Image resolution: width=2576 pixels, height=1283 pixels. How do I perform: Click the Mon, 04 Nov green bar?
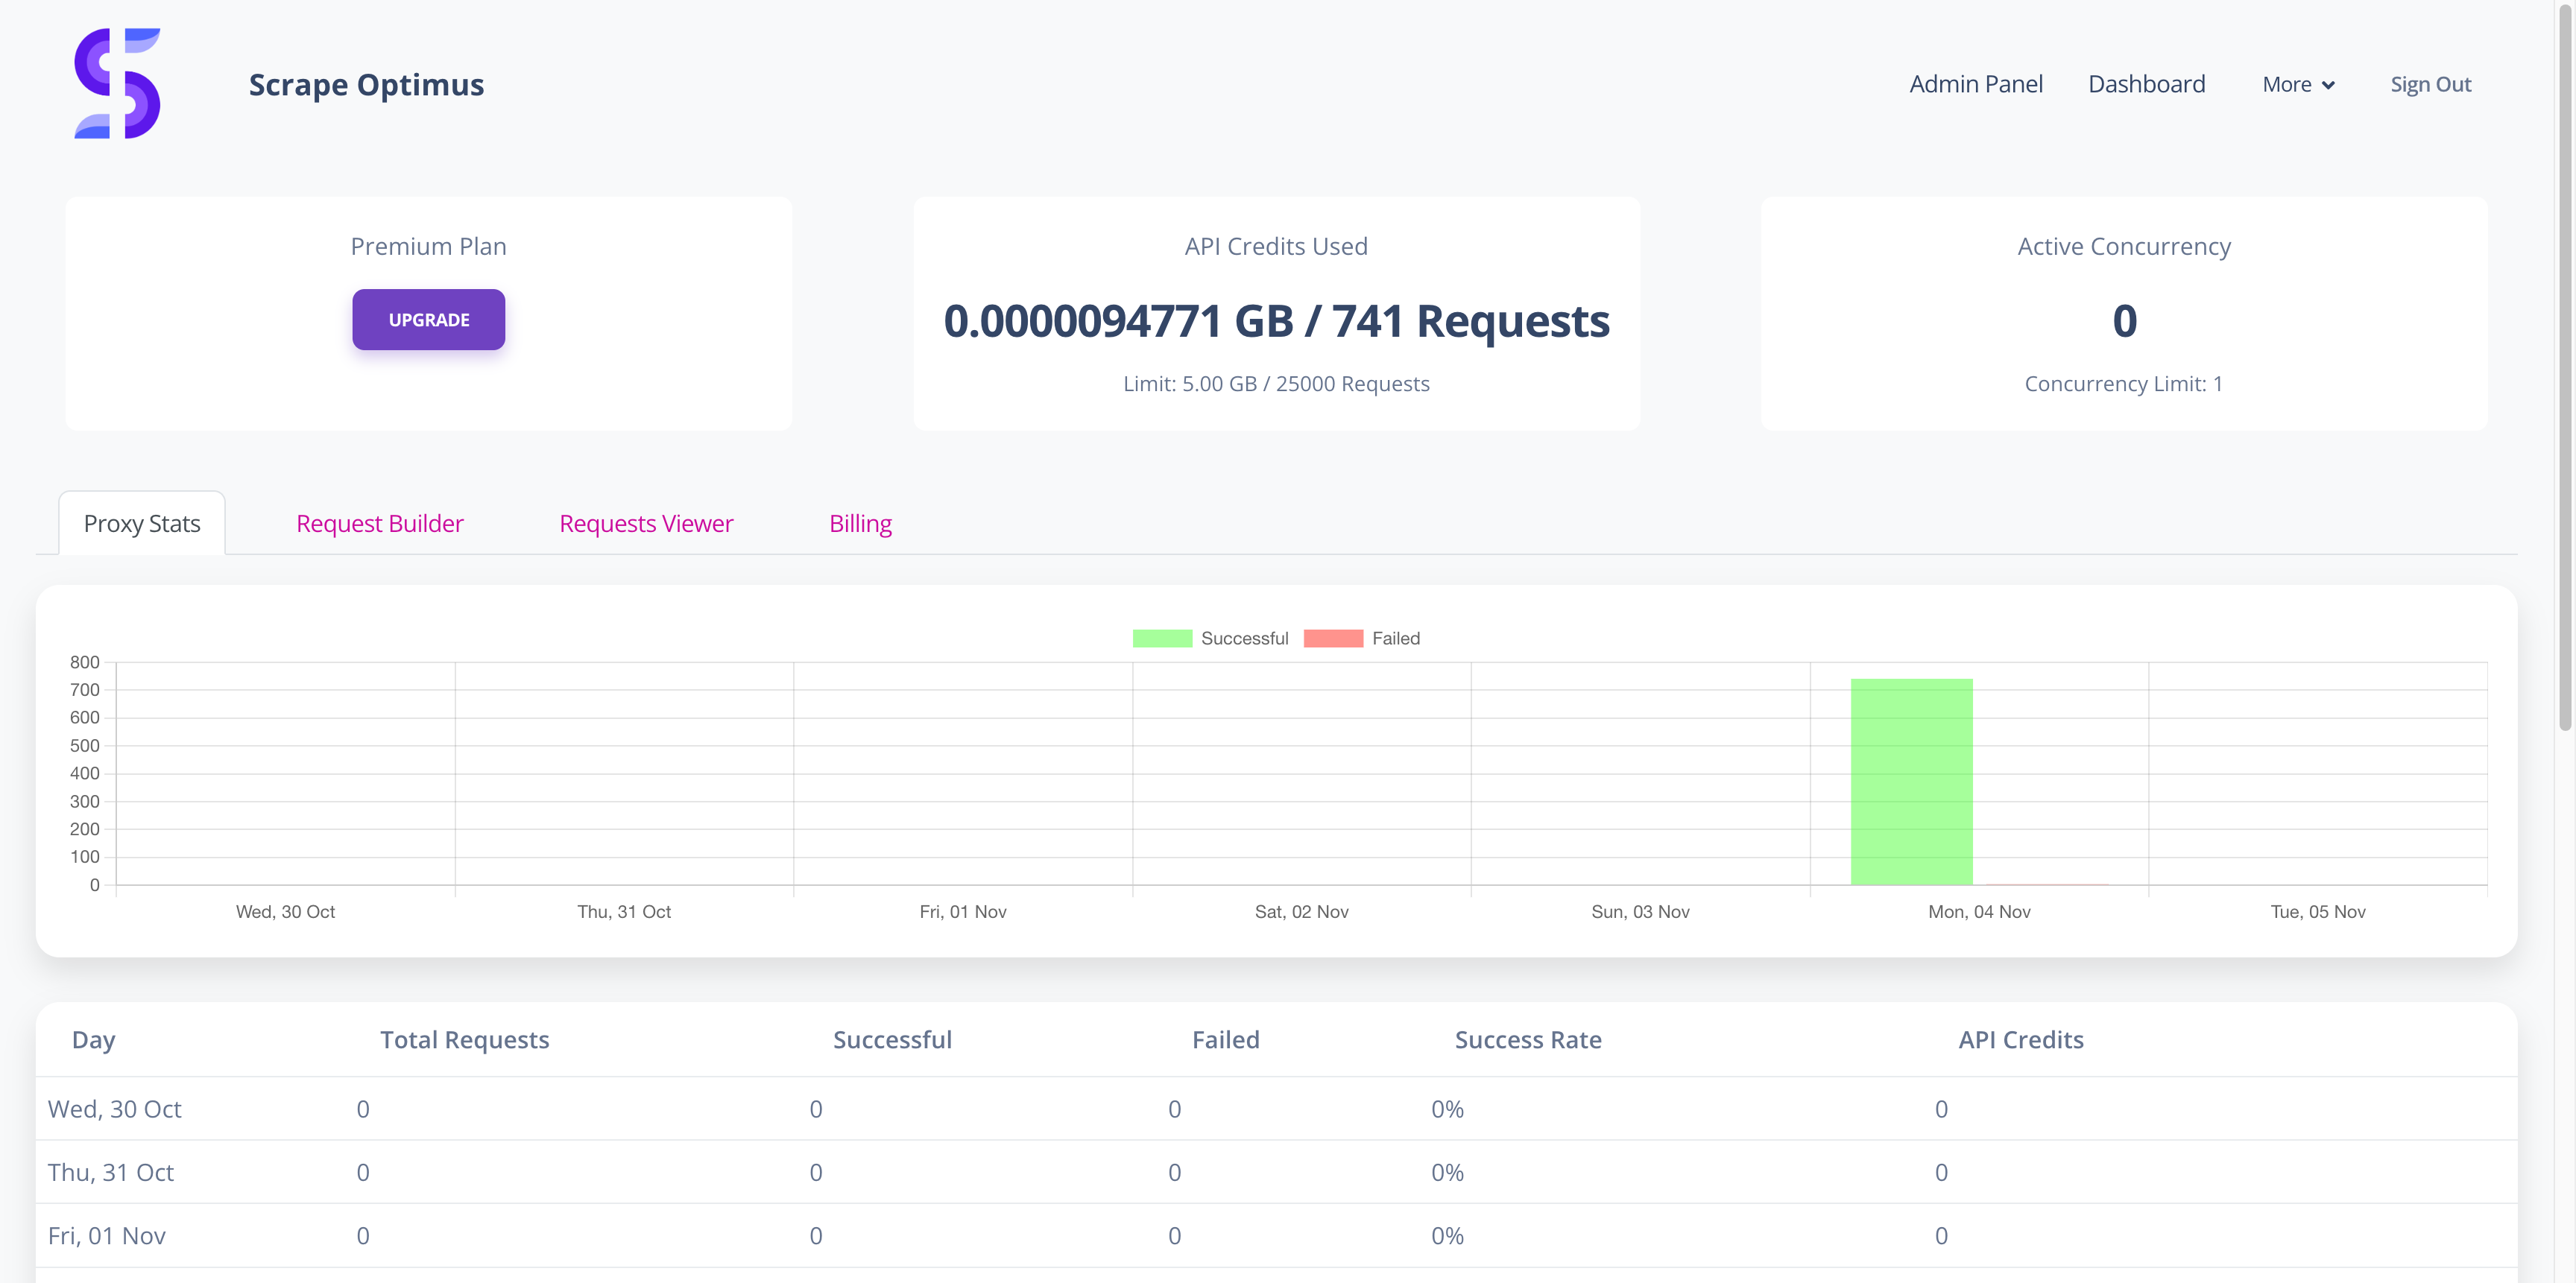(x=1911, y=782)
